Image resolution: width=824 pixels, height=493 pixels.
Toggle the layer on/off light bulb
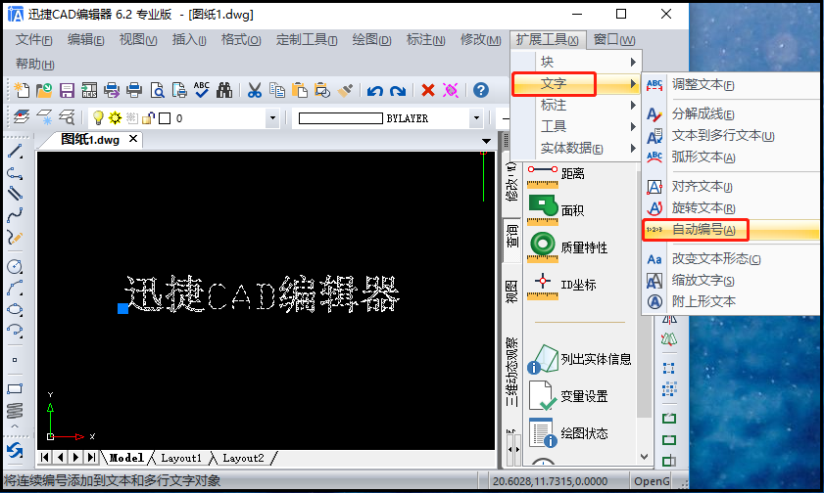pos(98,117)
